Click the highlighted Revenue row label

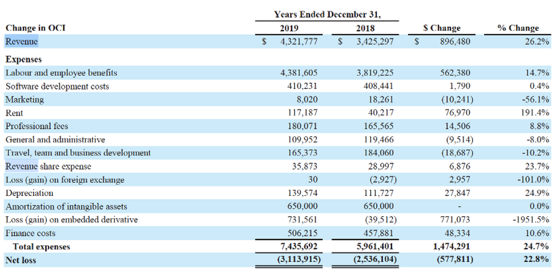coord(22,42)
